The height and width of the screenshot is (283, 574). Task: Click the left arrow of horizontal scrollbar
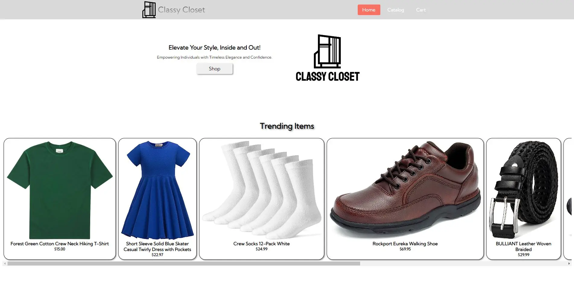click(x=5, y=264)
